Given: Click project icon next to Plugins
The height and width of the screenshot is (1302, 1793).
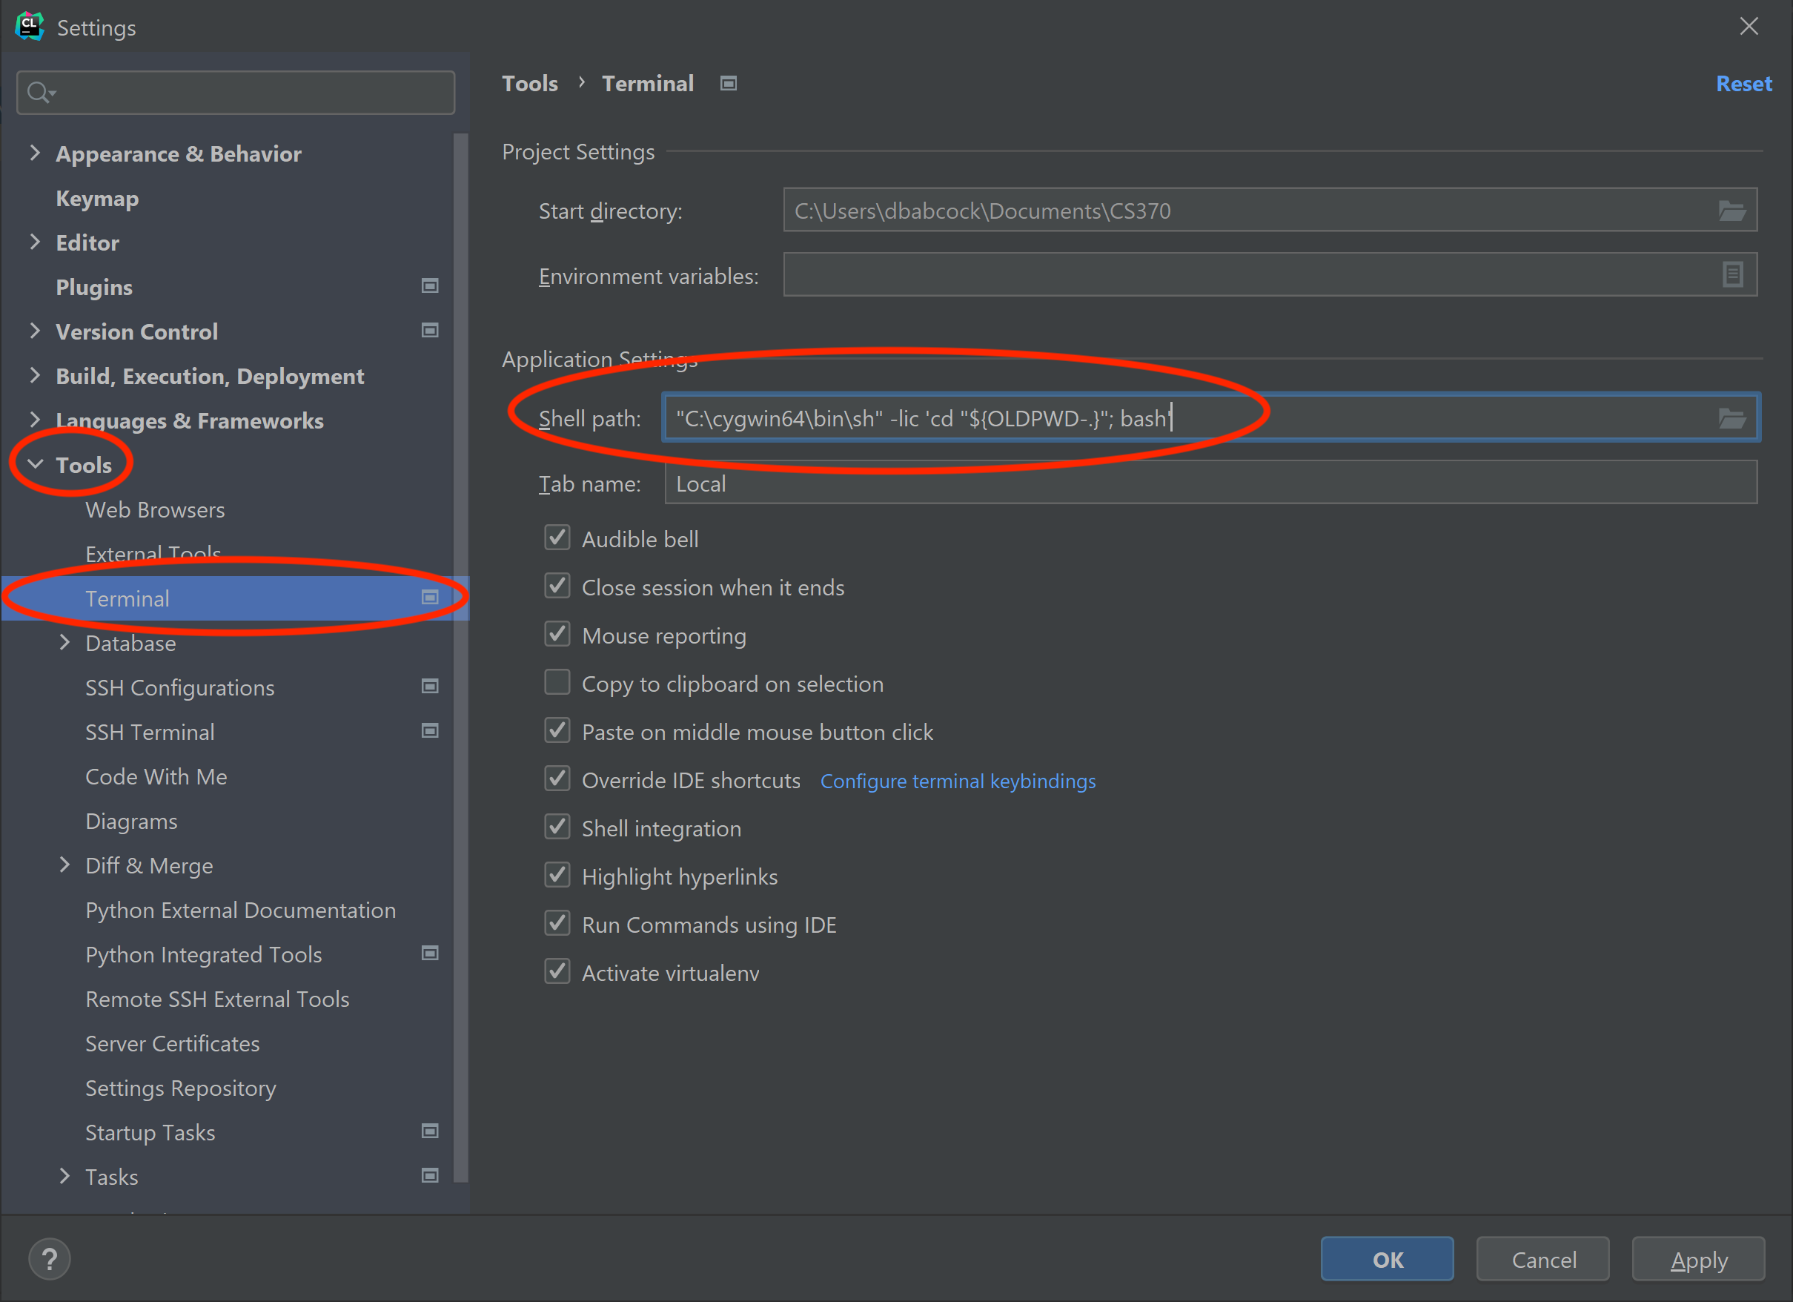Looking at the screenshot, I should tap(429, 285).
